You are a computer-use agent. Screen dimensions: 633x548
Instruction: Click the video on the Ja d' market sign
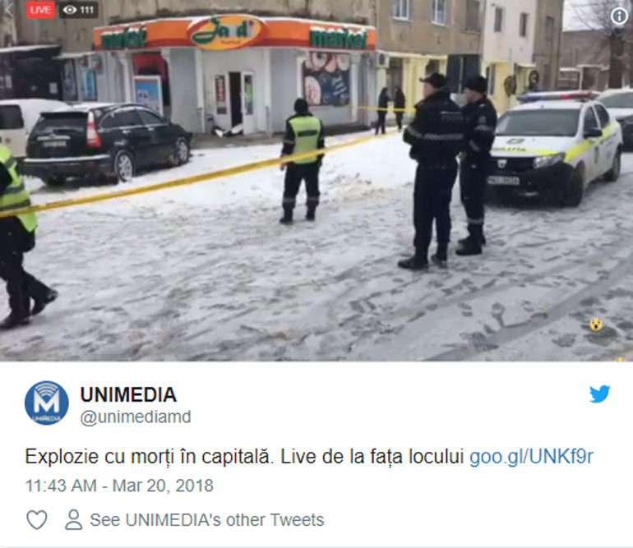coord(226,32)
